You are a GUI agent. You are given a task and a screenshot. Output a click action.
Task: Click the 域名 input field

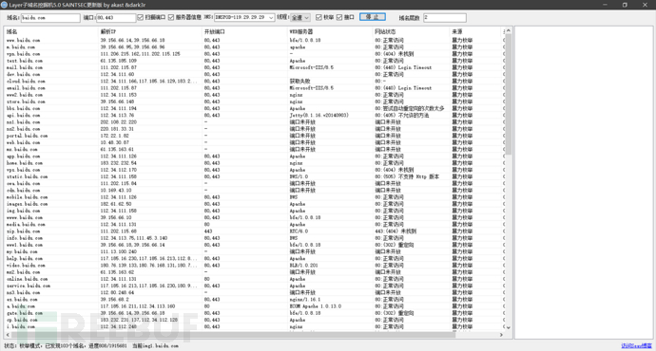click(50, 17)
